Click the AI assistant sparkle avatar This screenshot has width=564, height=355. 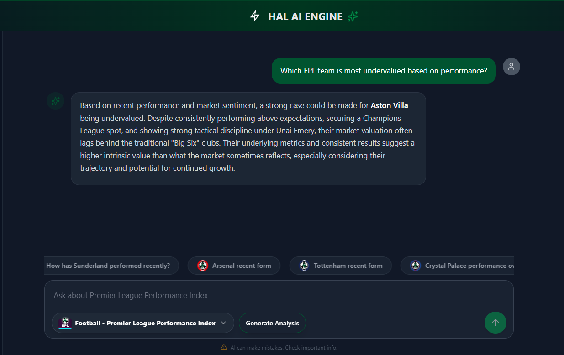[x=55, y=101]
